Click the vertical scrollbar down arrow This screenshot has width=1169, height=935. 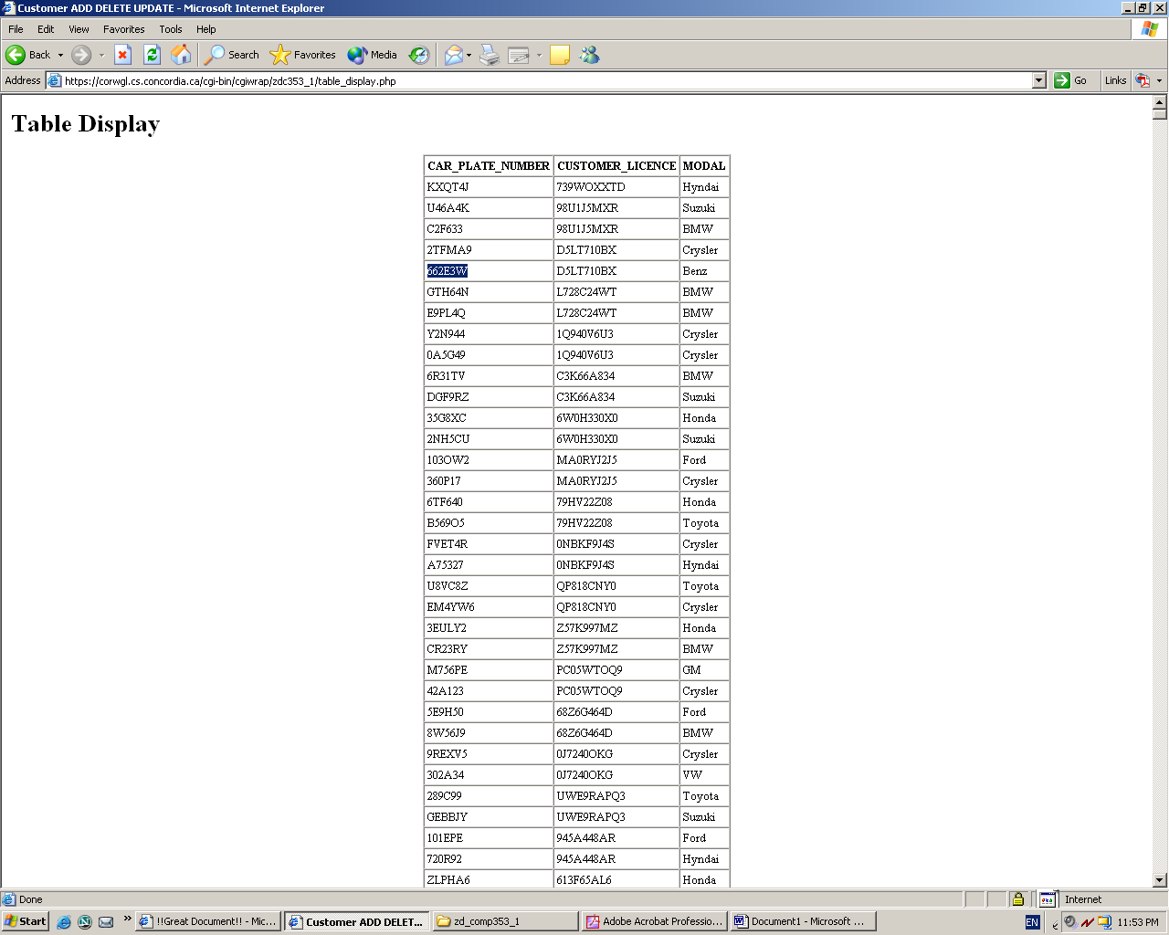[1160, 880]
